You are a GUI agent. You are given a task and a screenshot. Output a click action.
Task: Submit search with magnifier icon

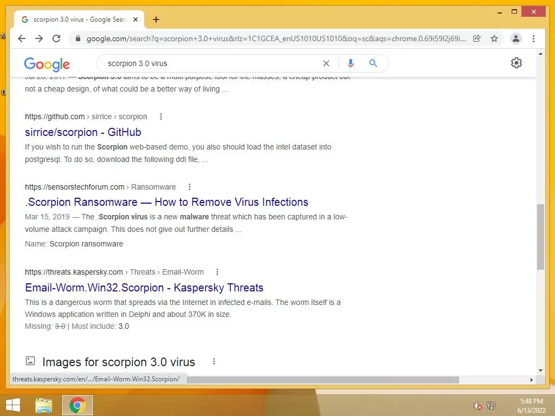(373, 63)
